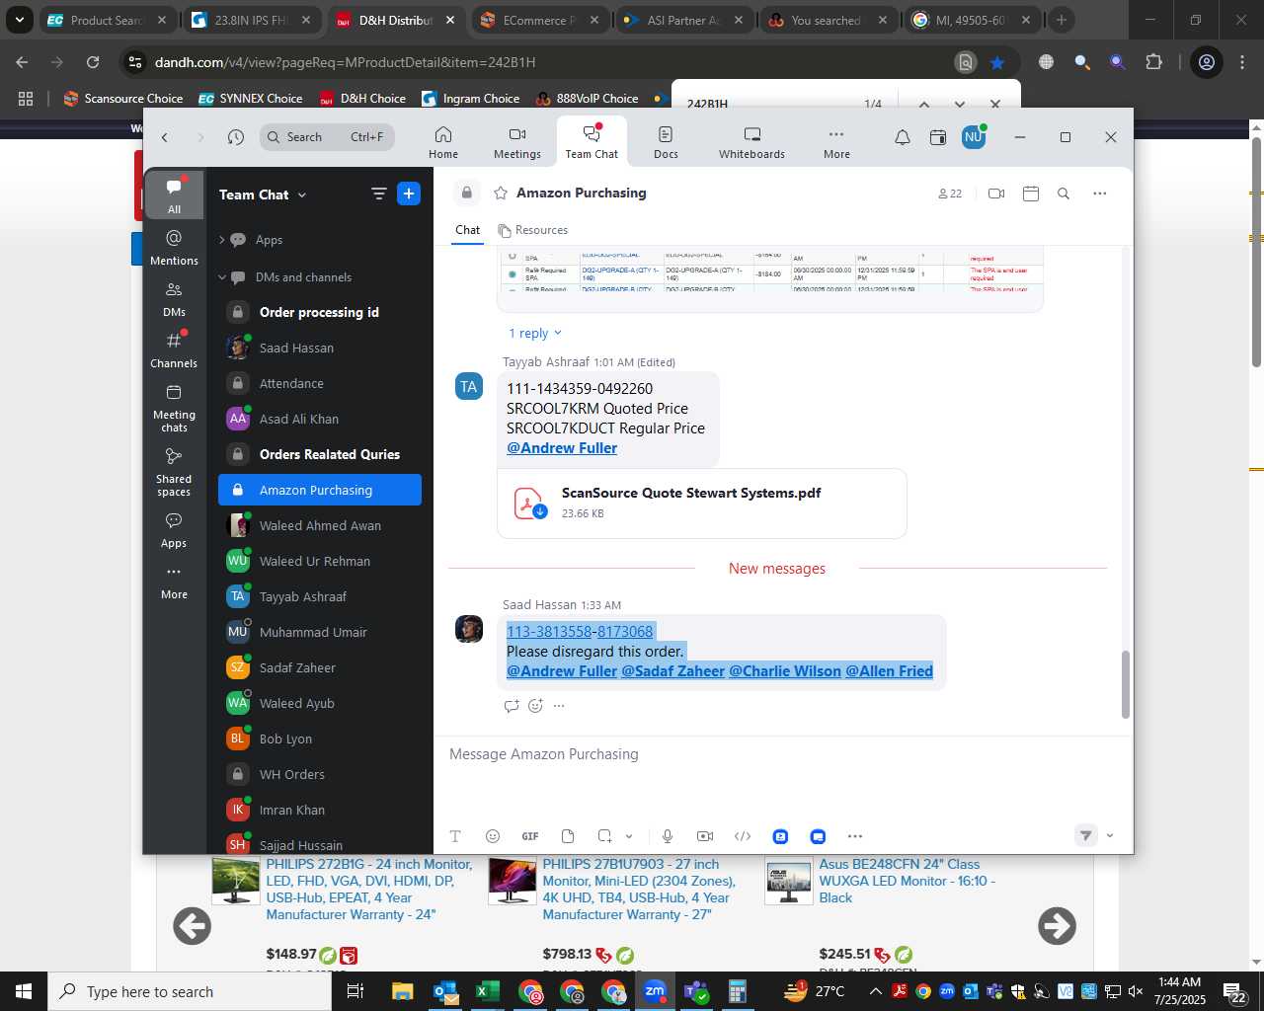Open send options dropdown arrow
Screen dimensions: 1264x1011
point(1110,836)
